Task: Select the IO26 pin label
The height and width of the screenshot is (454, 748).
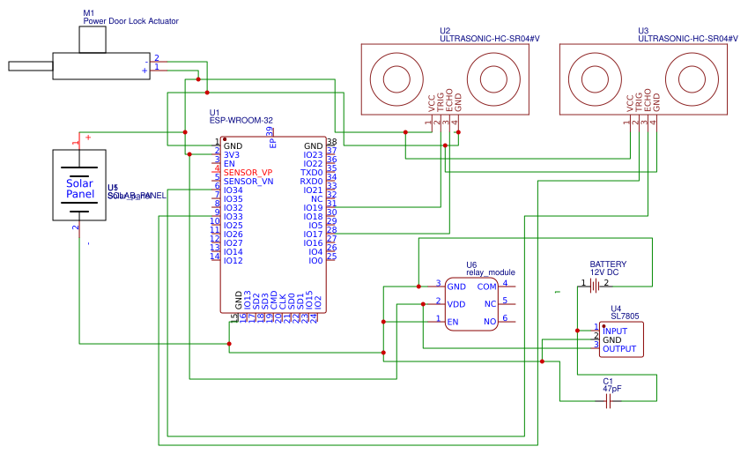Action: coord(233,234)
